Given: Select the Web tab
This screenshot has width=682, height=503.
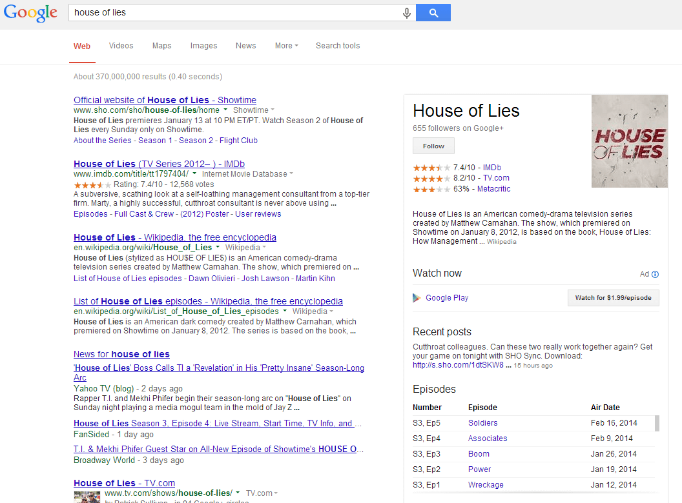Looking at the screenshot, I should tap(82, 46).
